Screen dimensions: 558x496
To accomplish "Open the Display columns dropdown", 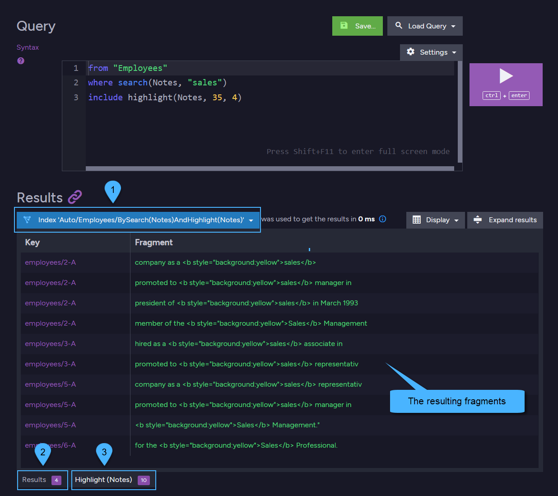I will point(436,220).
